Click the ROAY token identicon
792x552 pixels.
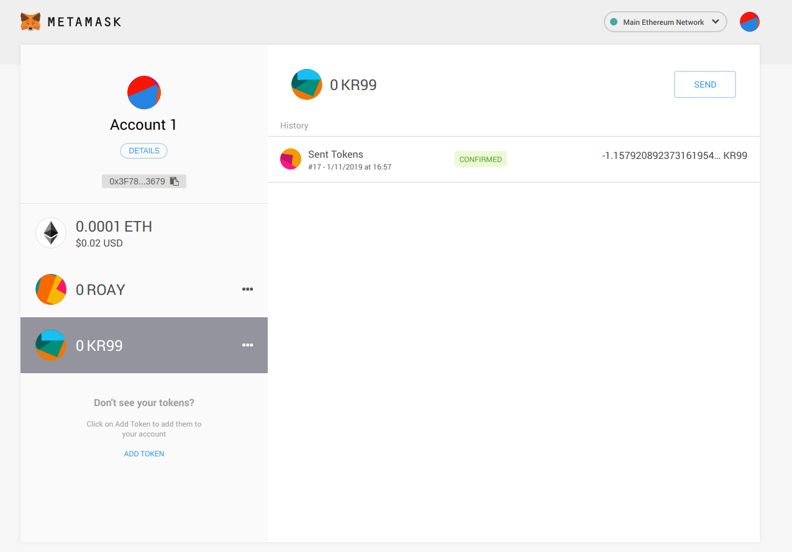[51, 289]
